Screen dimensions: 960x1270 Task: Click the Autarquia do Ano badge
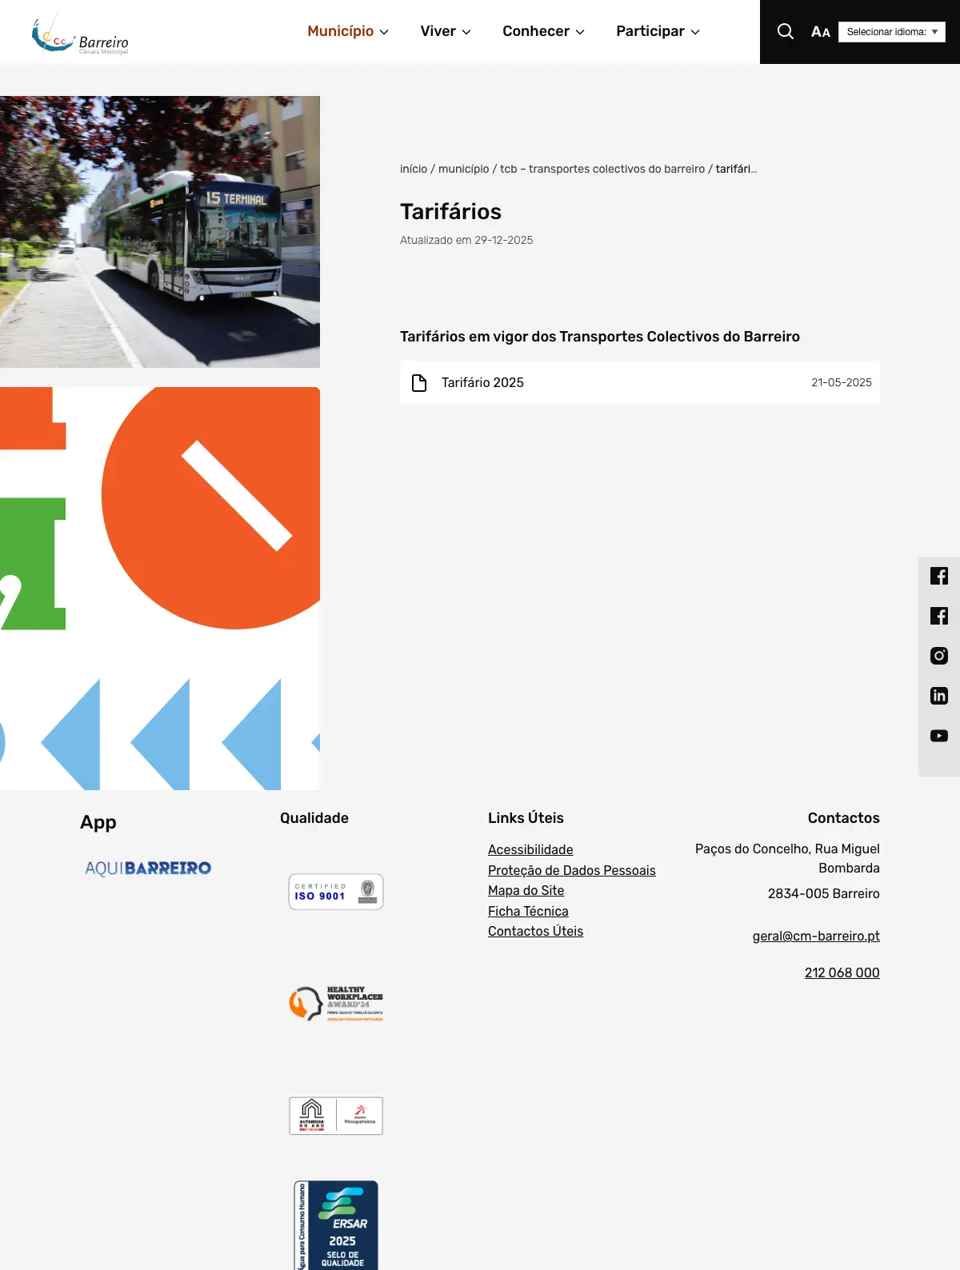[336, 1116]
